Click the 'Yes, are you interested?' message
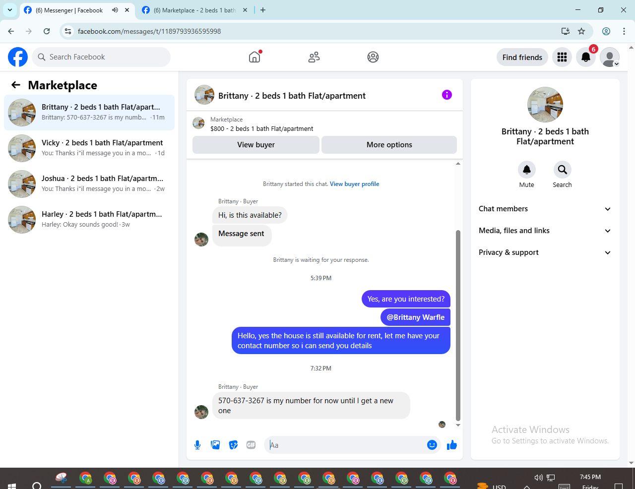 [406, 299]
